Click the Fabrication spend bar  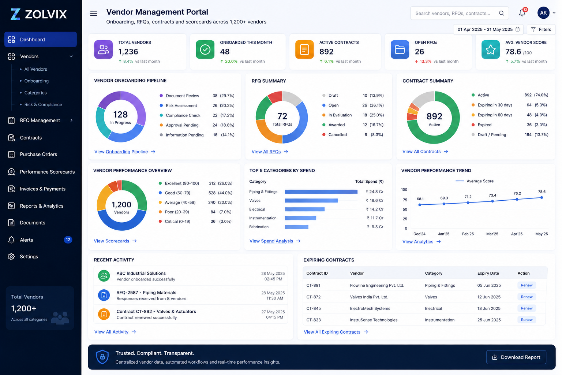[x=297, y=227]
